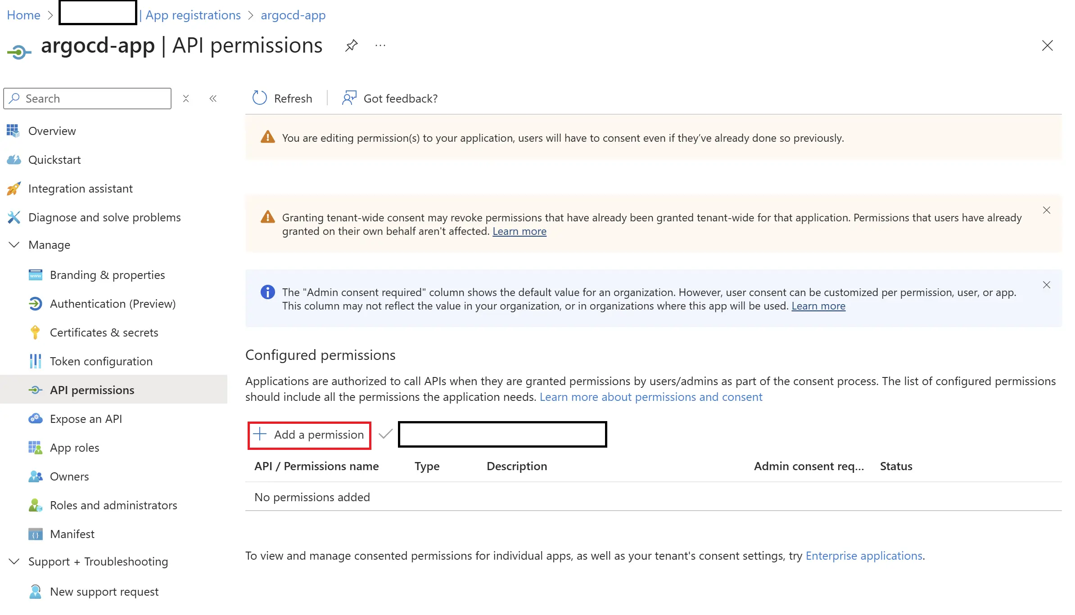
Task: Open Learn more in admin consent info
Action: pos(818,306)
